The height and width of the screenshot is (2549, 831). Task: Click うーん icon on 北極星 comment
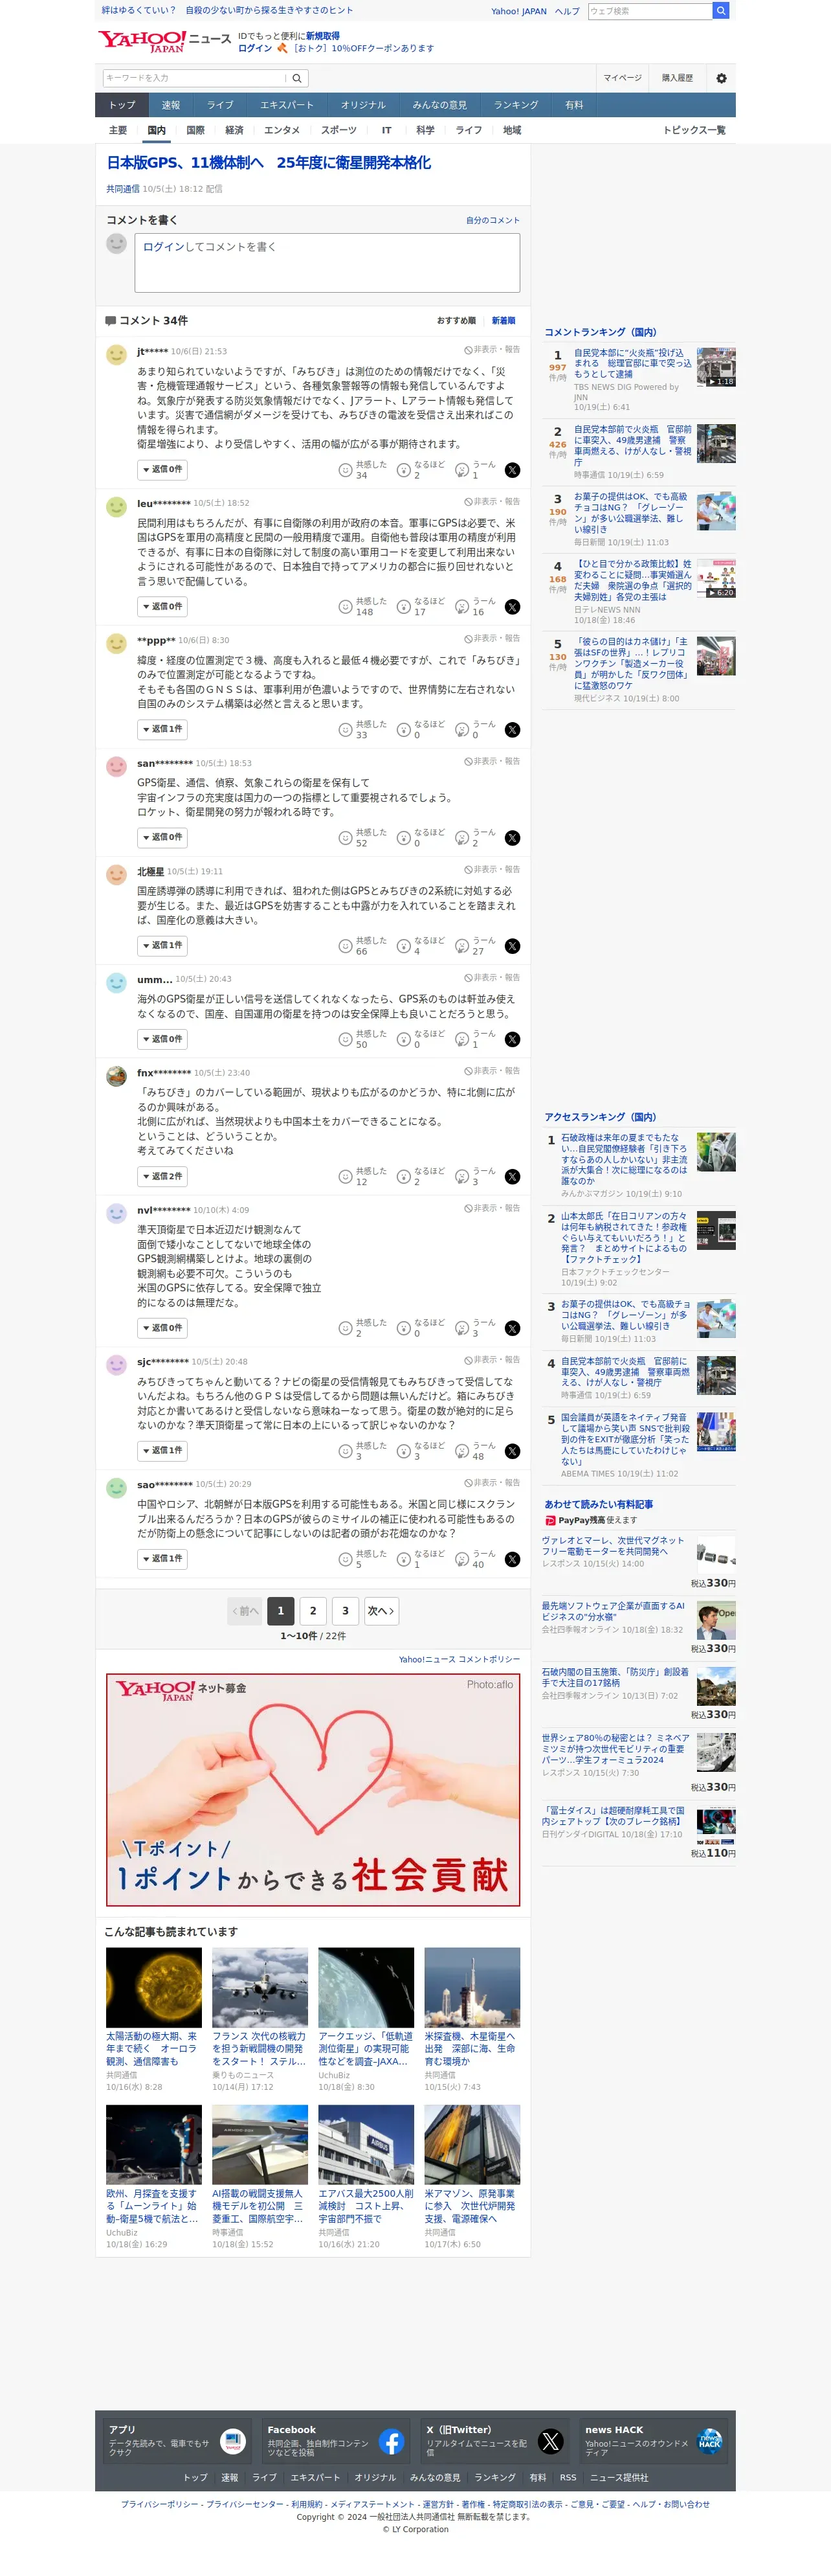462,946
